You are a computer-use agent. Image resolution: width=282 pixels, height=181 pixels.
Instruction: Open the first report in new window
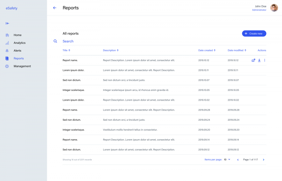[x=253, y=60]
